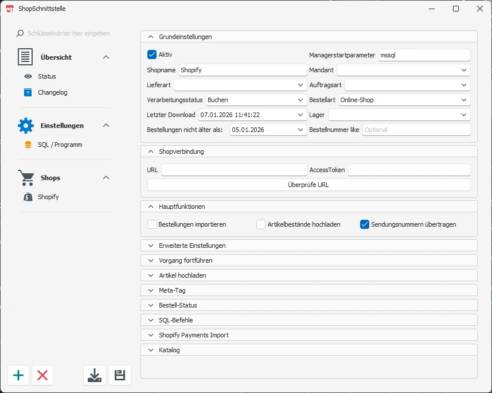Open the Bestellart Online-Shop dropdown
The image size is (492, 393).
404,100
